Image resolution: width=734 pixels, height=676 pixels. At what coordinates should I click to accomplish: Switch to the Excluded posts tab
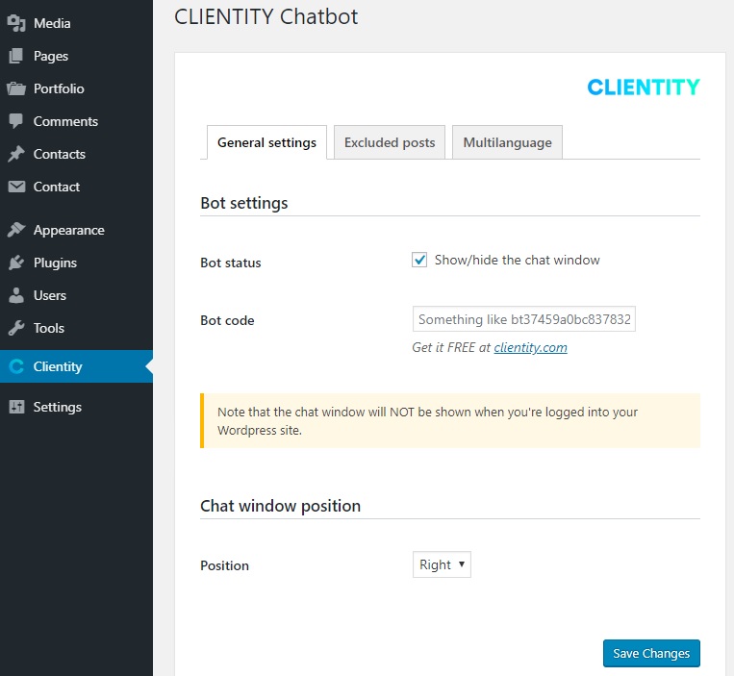(x=390, y=142)
